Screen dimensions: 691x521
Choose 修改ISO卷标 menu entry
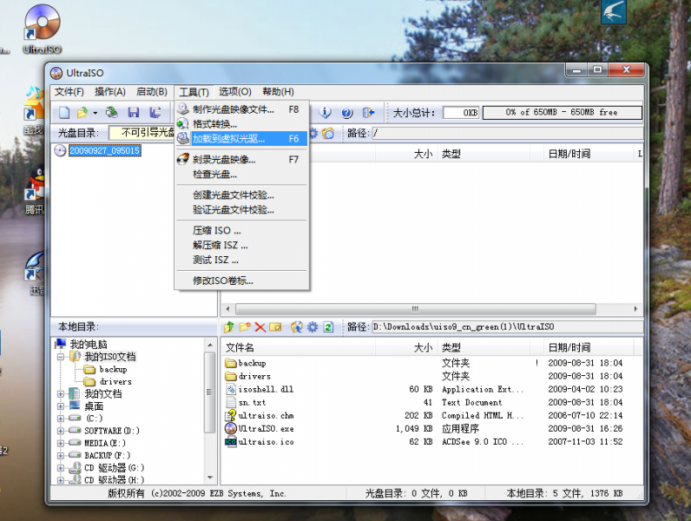point(241,280)
